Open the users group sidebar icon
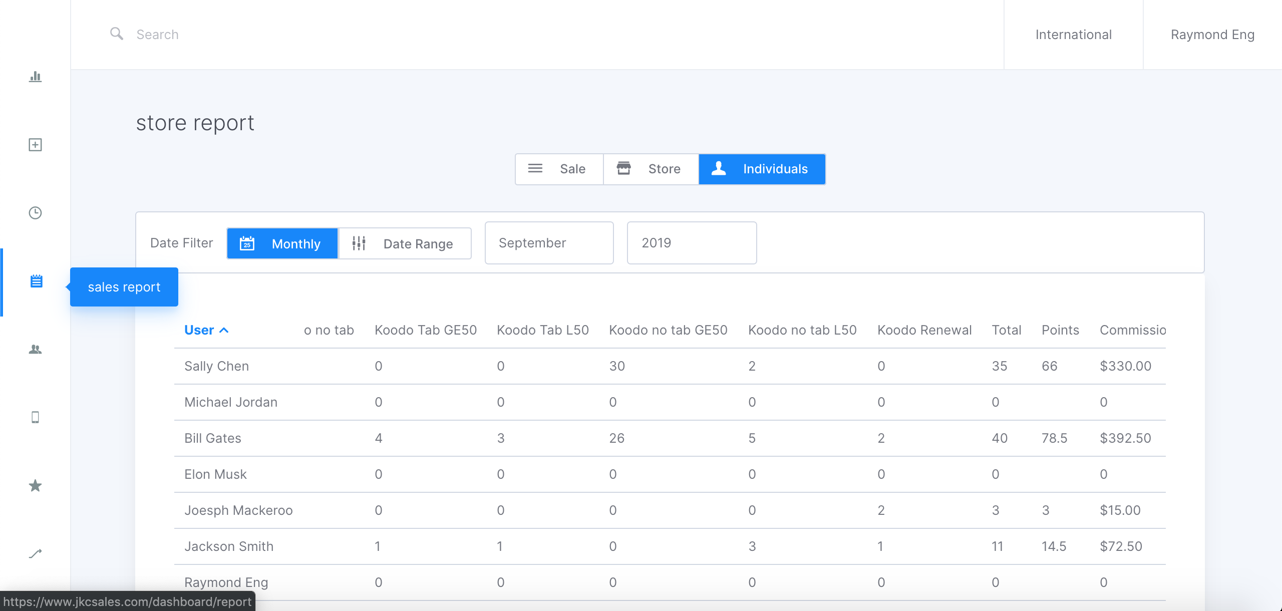 [x=35, y=349]
